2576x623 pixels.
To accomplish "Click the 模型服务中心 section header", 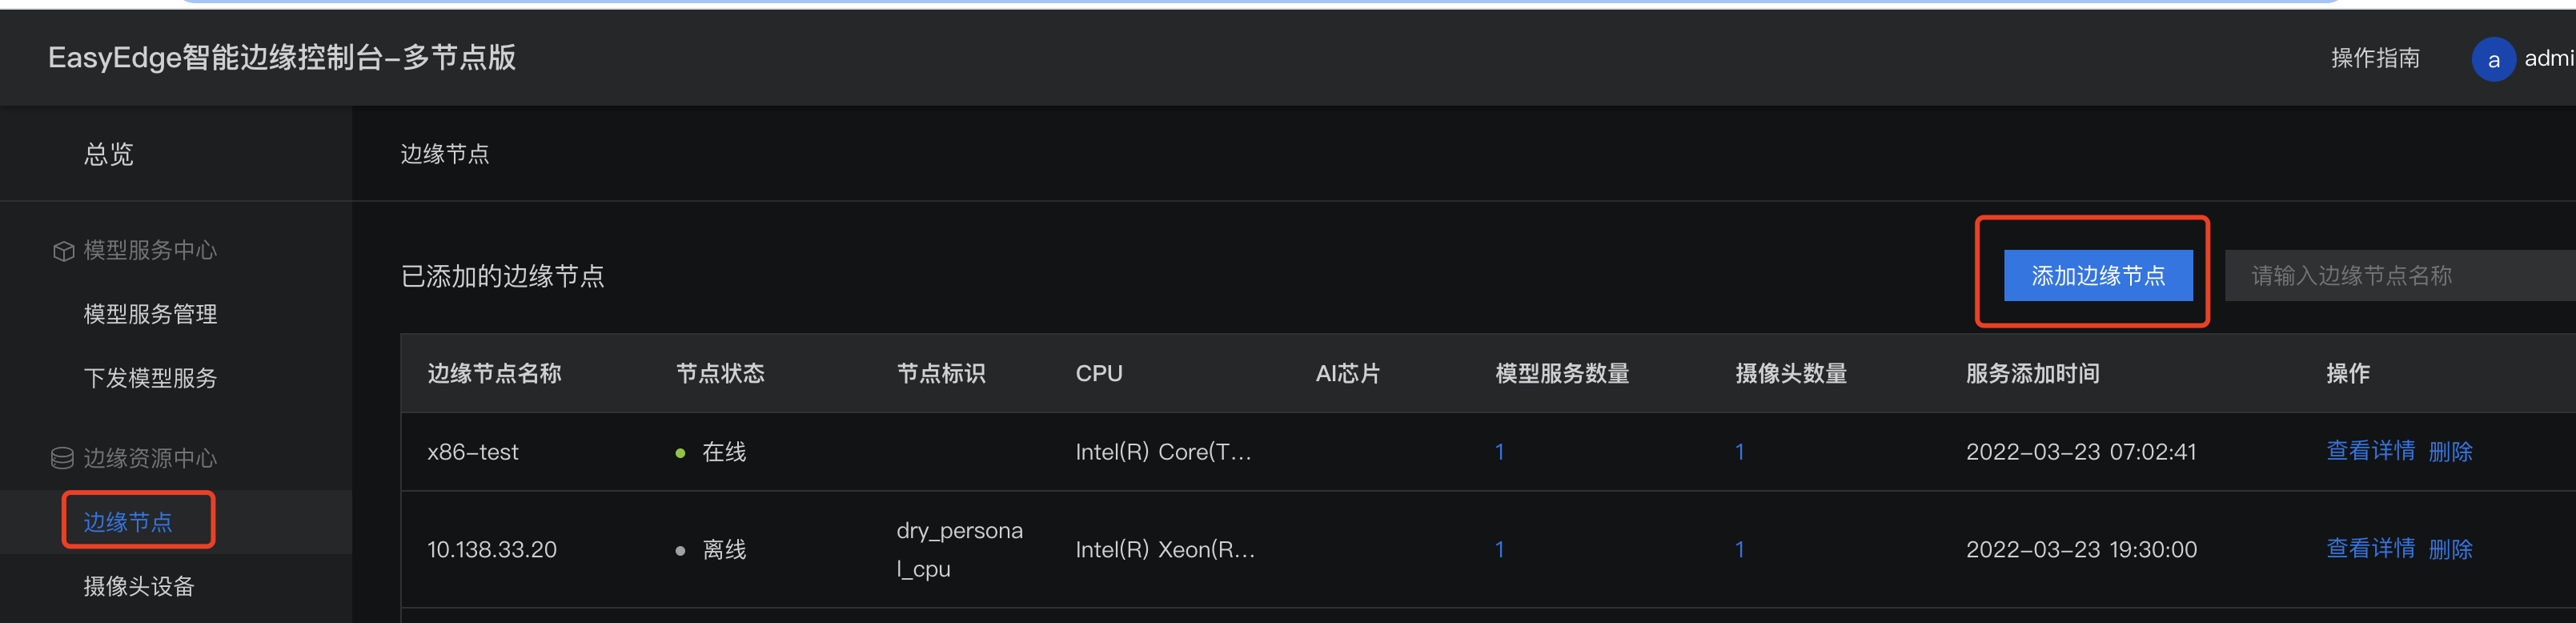I will click(150, 250).
